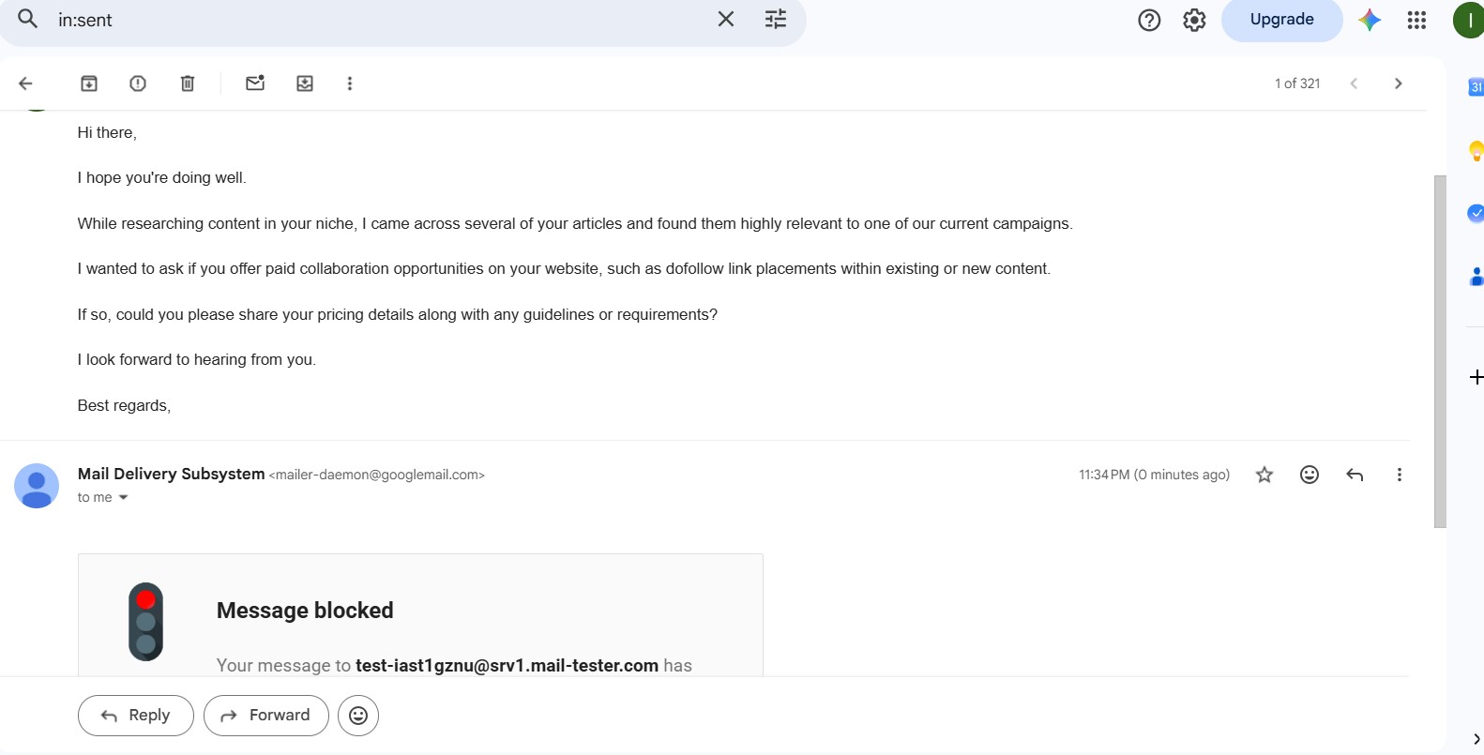Click the Forward button
Viewport: 1484px width, 755px height.
point(266,716)
